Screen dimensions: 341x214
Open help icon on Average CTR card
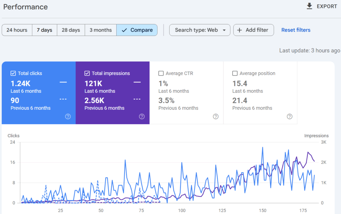coord(216,117)
